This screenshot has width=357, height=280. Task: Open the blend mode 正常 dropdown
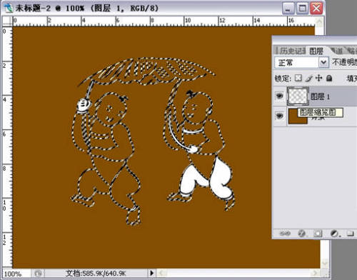coord(302,63)
